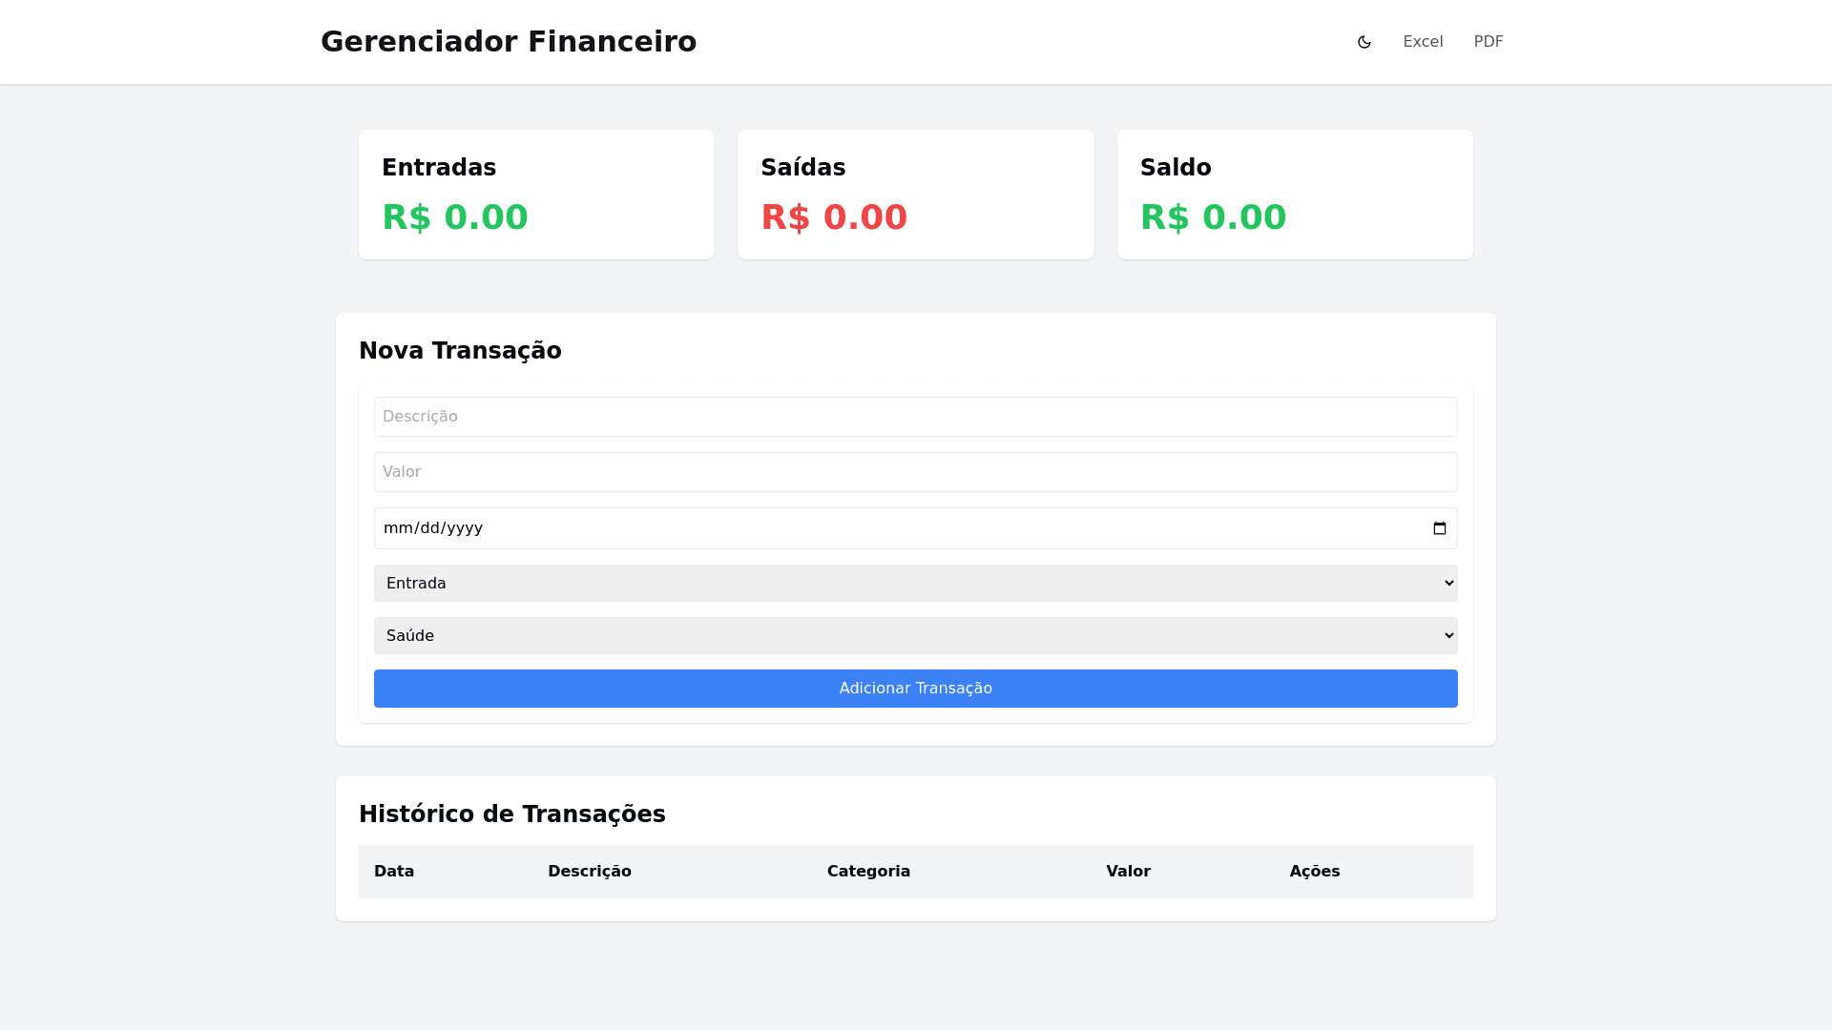Export data using the PDF button

point(1488,42)
